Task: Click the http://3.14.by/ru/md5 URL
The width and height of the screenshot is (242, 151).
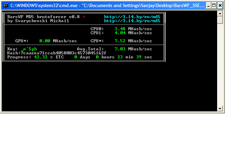Action: (132, 21)
